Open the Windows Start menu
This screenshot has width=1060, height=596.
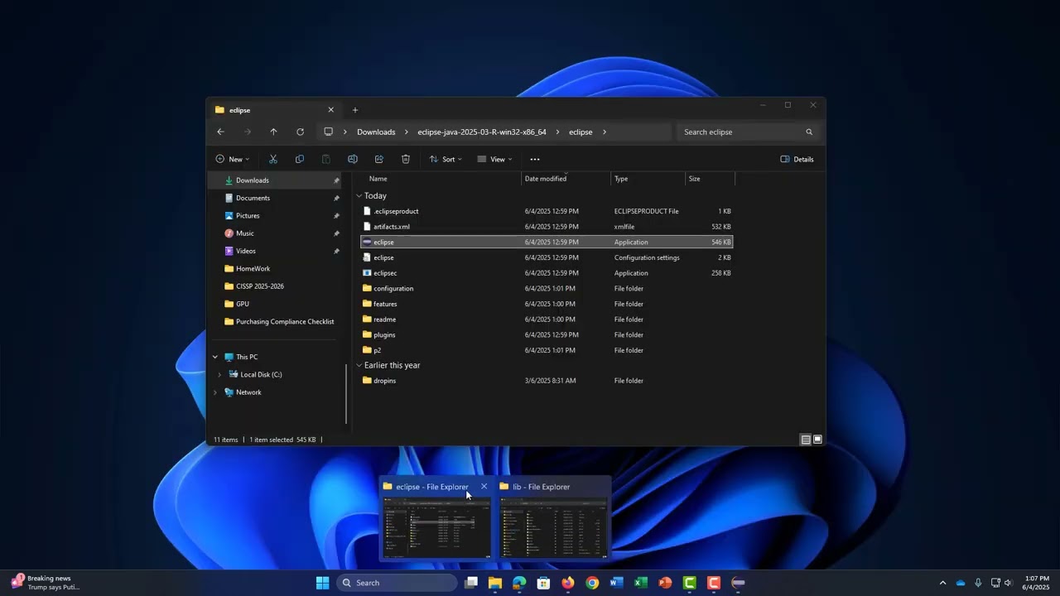[x=323, y=583]
